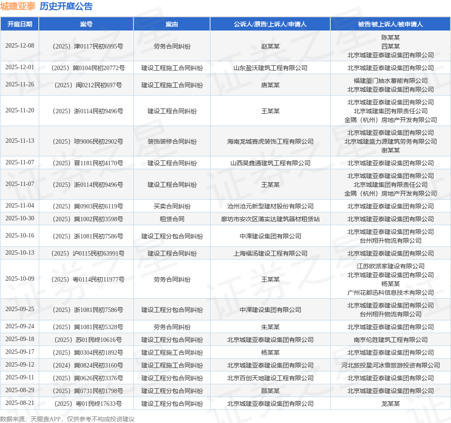451x423 pixels.
Task: Click plaintiff 赵某某
Action: tap(270, 46)
